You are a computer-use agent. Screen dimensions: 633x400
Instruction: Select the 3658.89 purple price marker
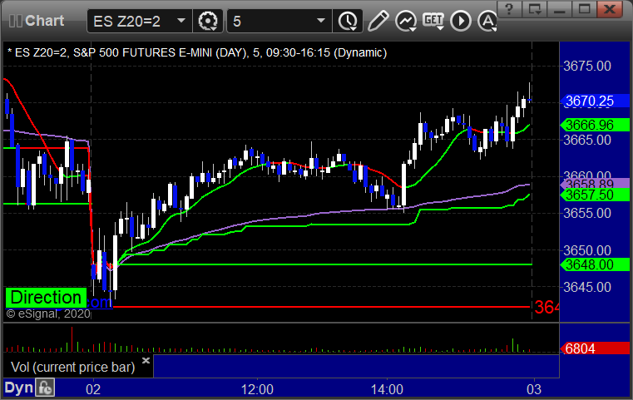[595, 184]
